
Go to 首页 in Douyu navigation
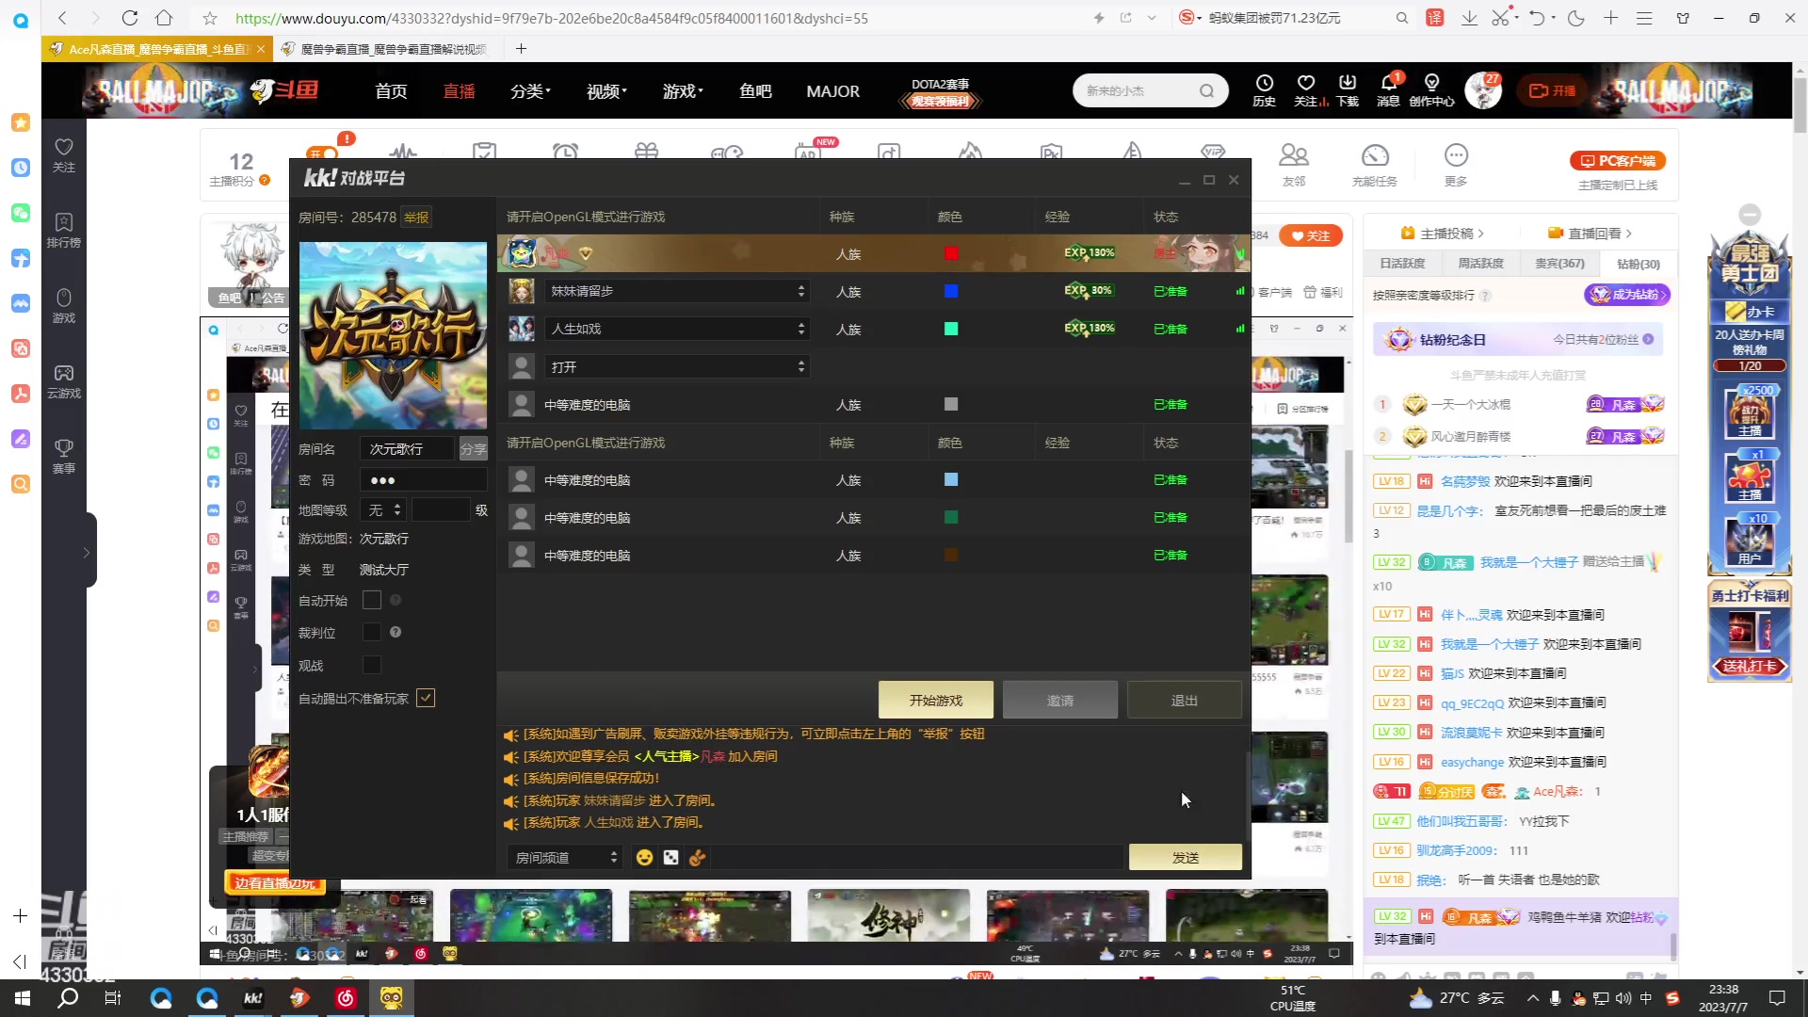391,91
